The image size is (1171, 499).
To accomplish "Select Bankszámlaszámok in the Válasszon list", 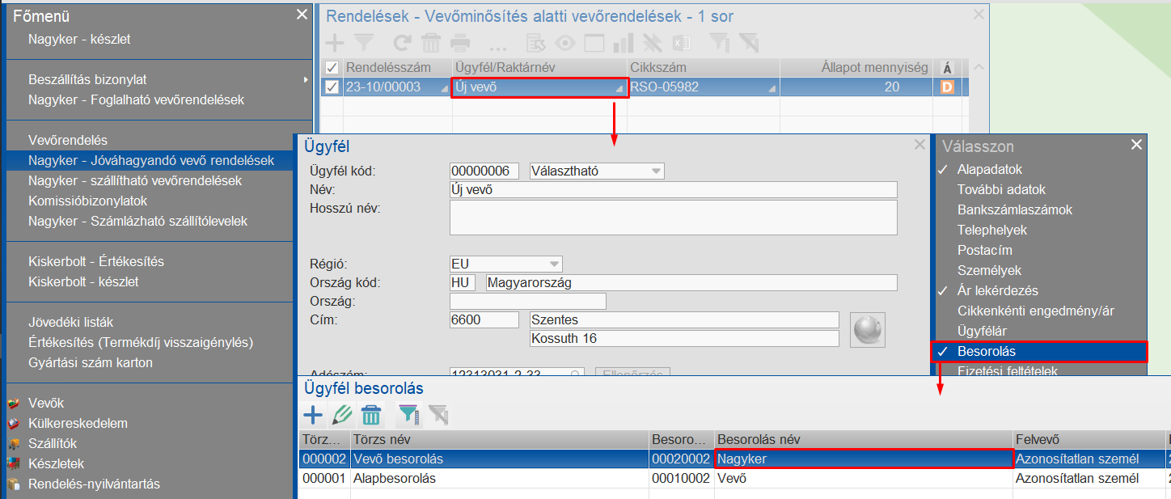I will 1015,209.
